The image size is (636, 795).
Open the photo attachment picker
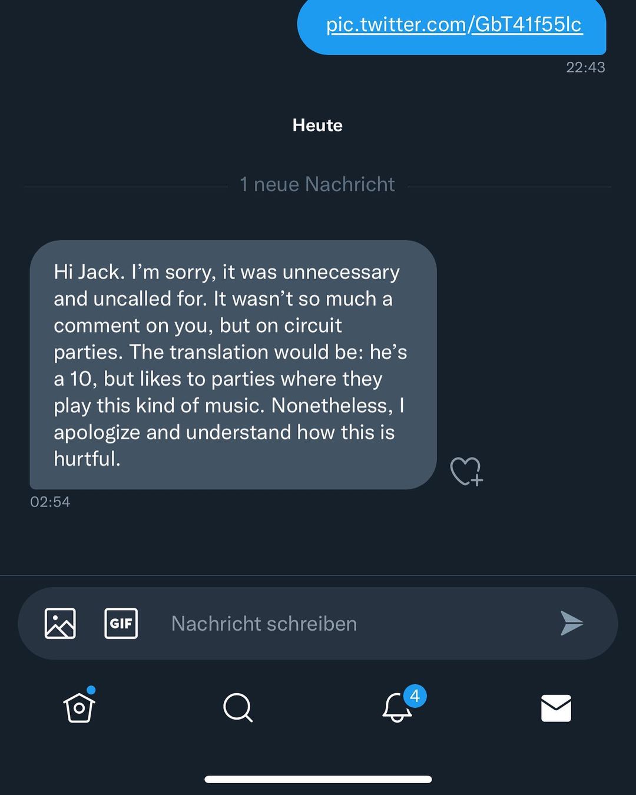pyautogui.click(x=60, y=623)
